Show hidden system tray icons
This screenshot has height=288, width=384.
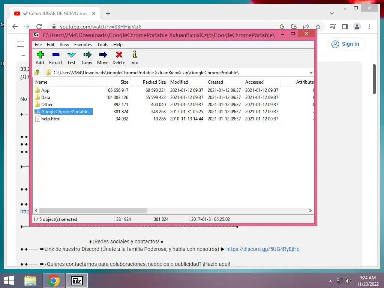[x=331, y=280]
